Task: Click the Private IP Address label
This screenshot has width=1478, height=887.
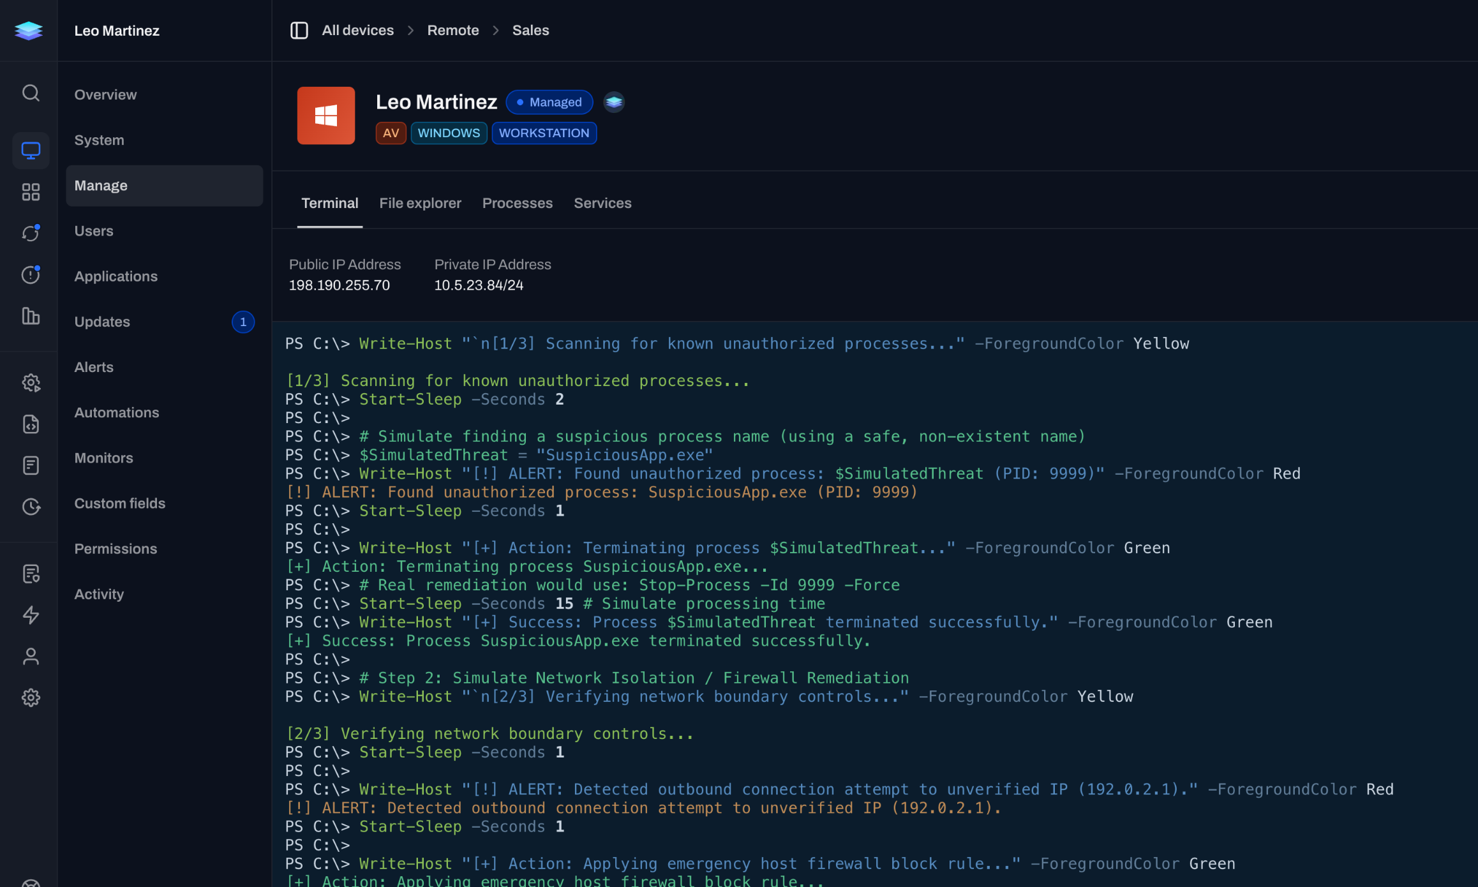Action: tap(493, 264)
